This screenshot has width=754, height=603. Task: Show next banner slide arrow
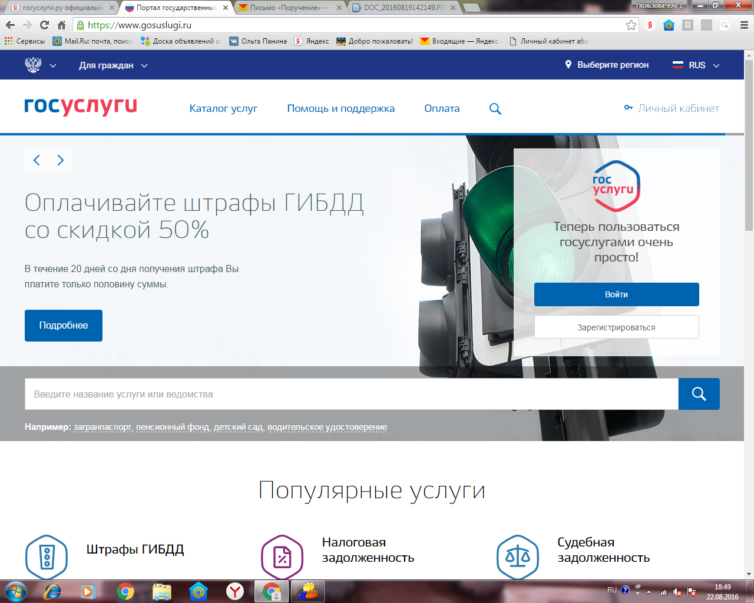click(x=60, y=160)
